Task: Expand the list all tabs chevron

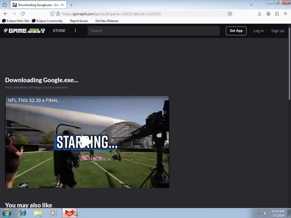Action: [x=251, y=5]
